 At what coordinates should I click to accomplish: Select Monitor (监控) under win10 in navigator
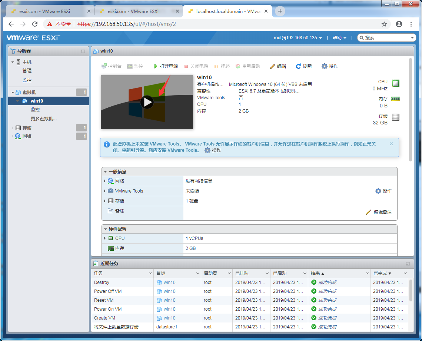click(35, 110)
